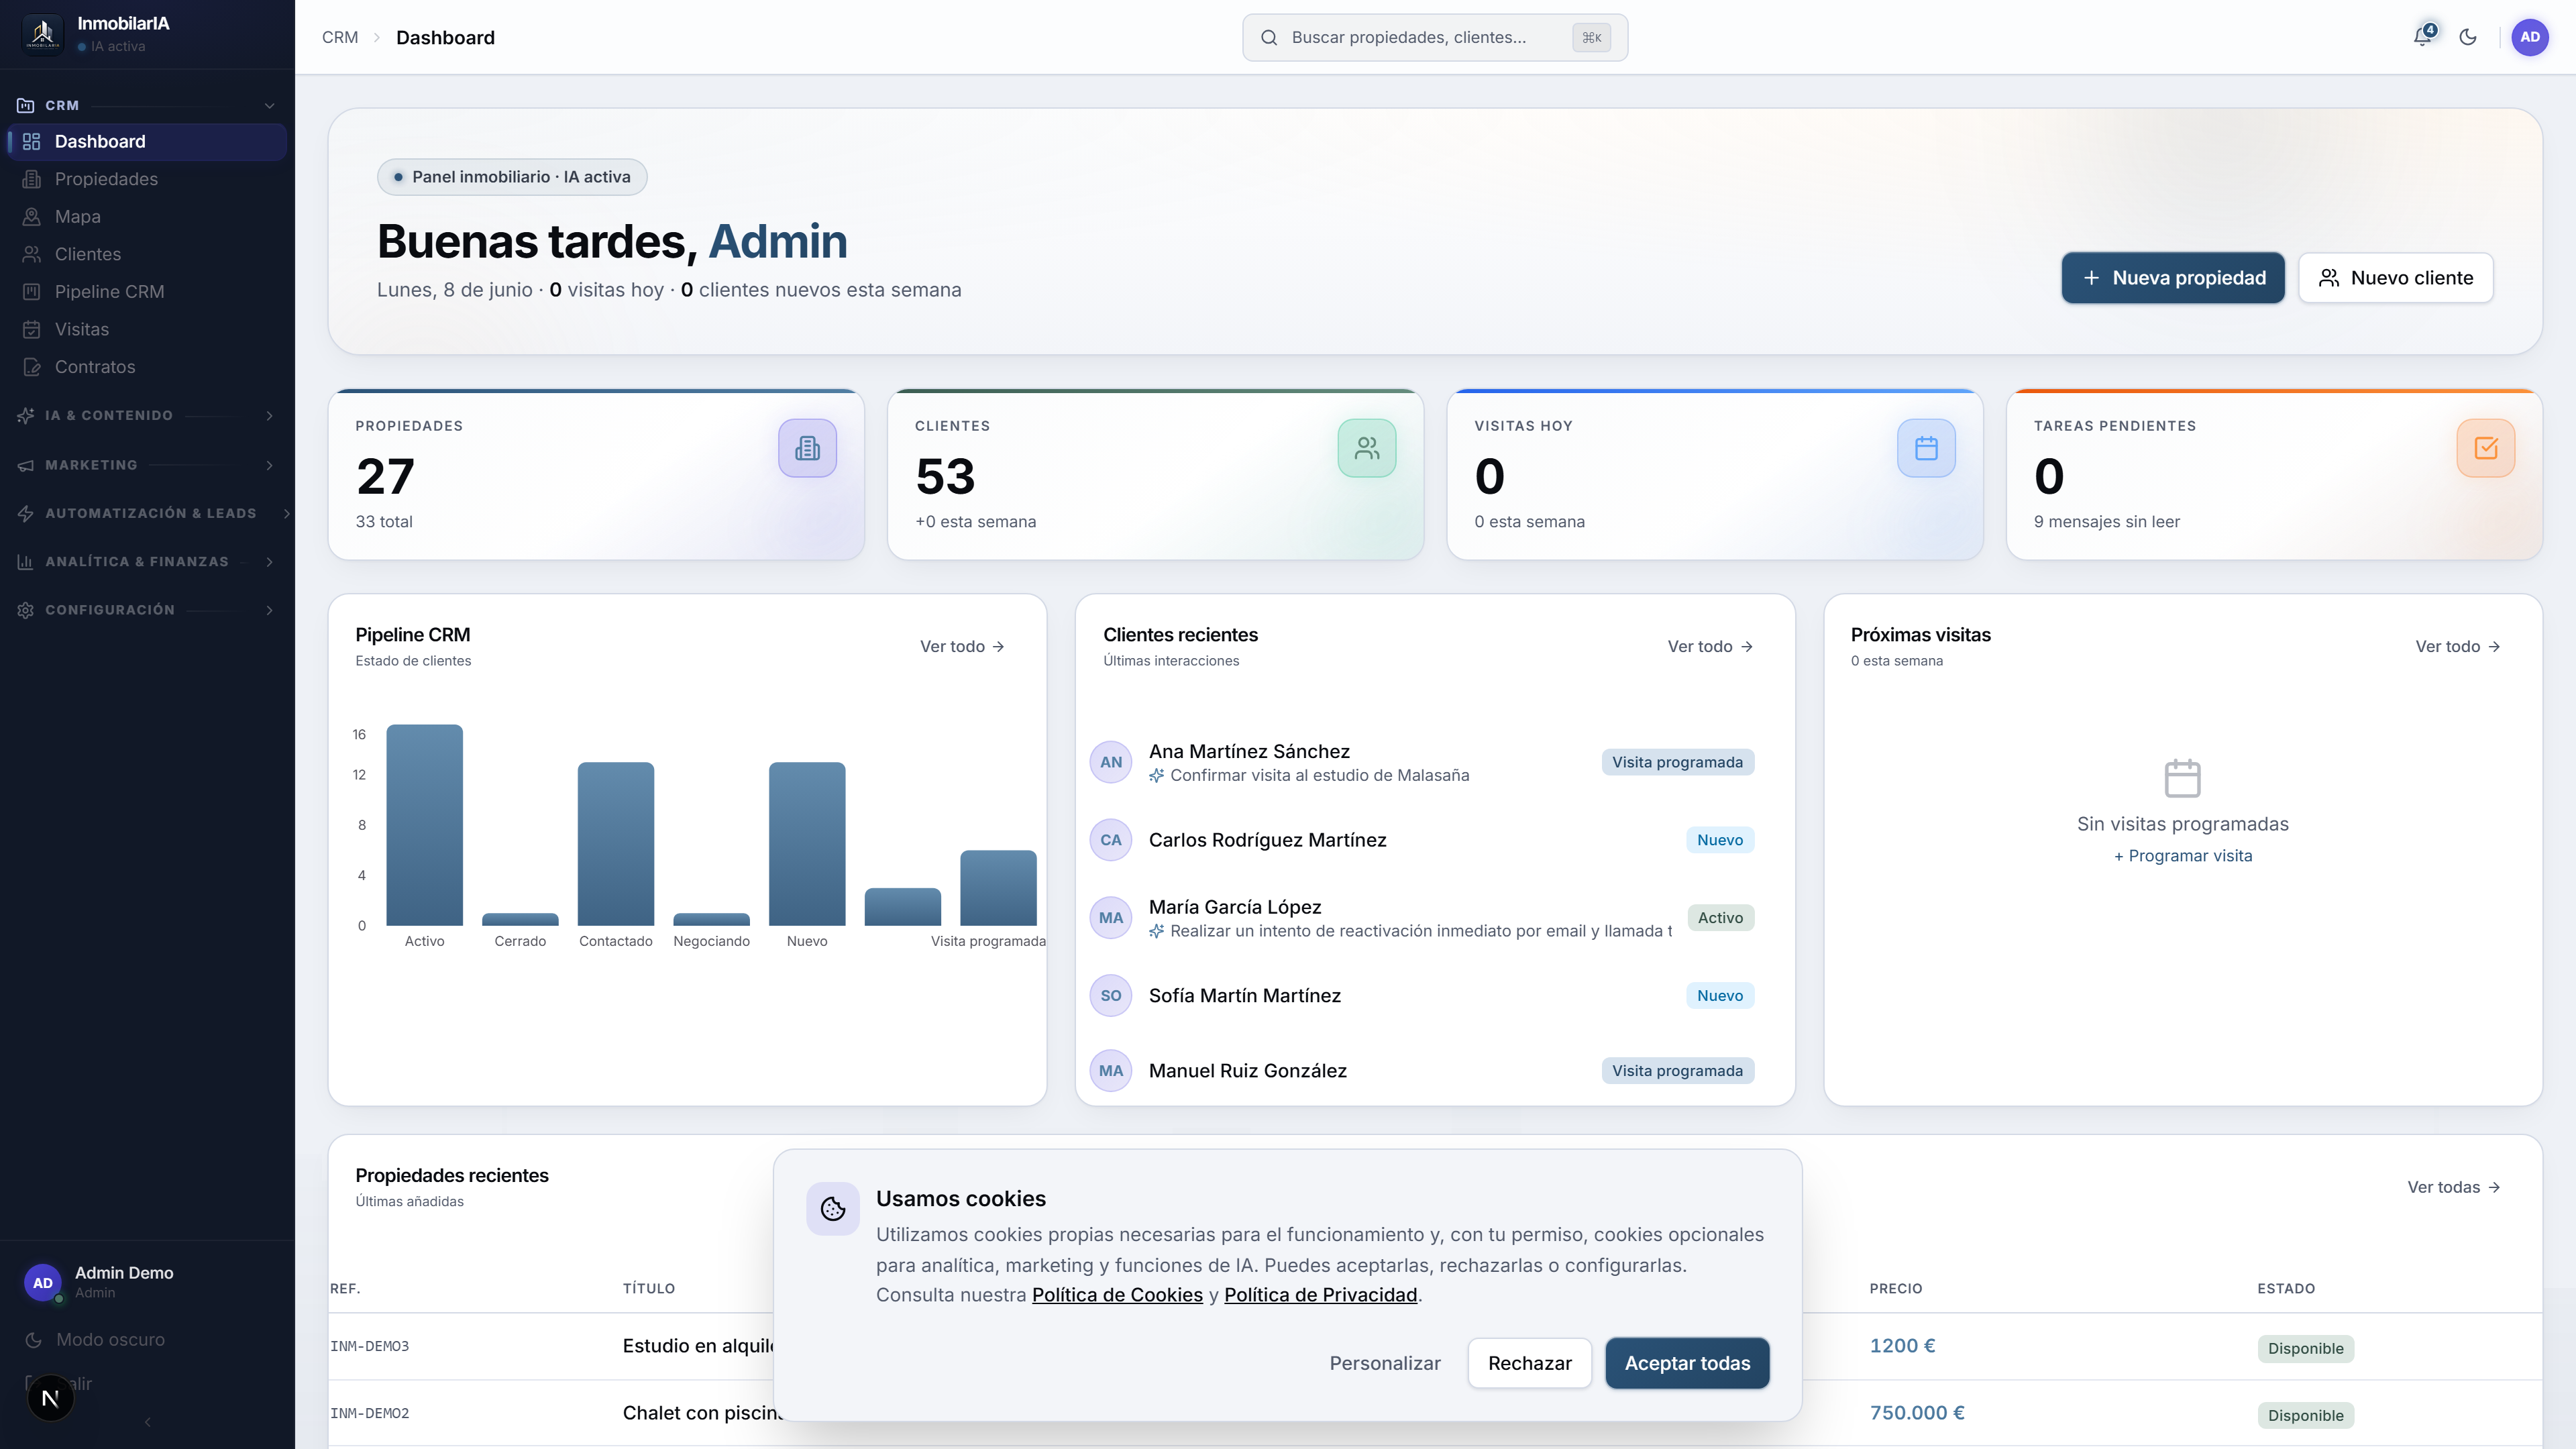Expand the IA & Contenido section
Screen dimensions: 2576x1449
coord(147,415)
